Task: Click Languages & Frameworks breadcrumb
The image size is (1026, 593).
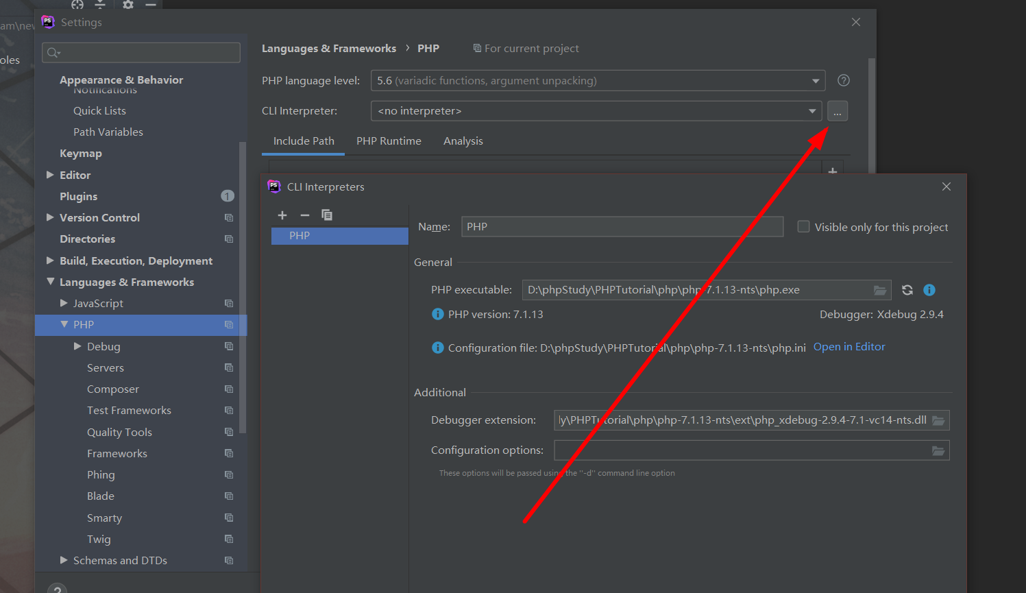Action: tap(329, 49)
